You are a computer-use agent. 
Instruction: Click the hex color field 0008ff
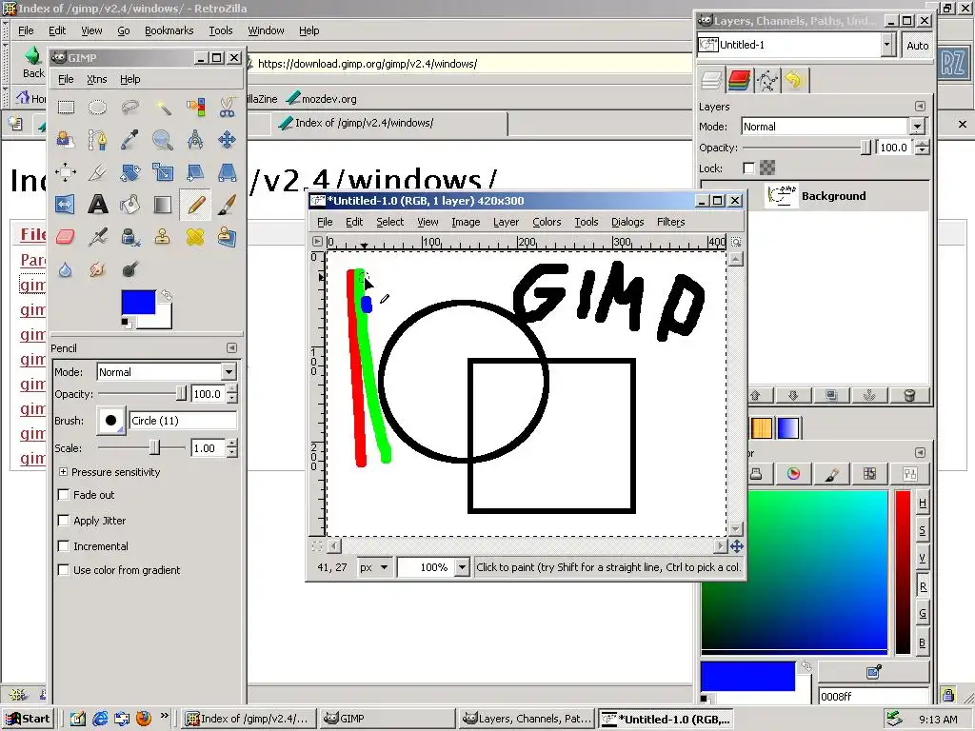(872, 696)
